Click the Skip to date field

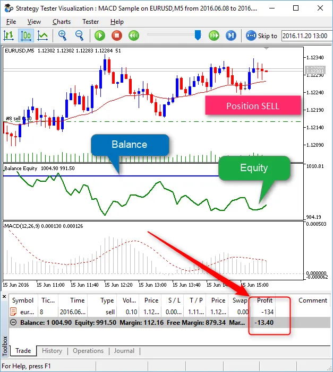pos(305,36)
